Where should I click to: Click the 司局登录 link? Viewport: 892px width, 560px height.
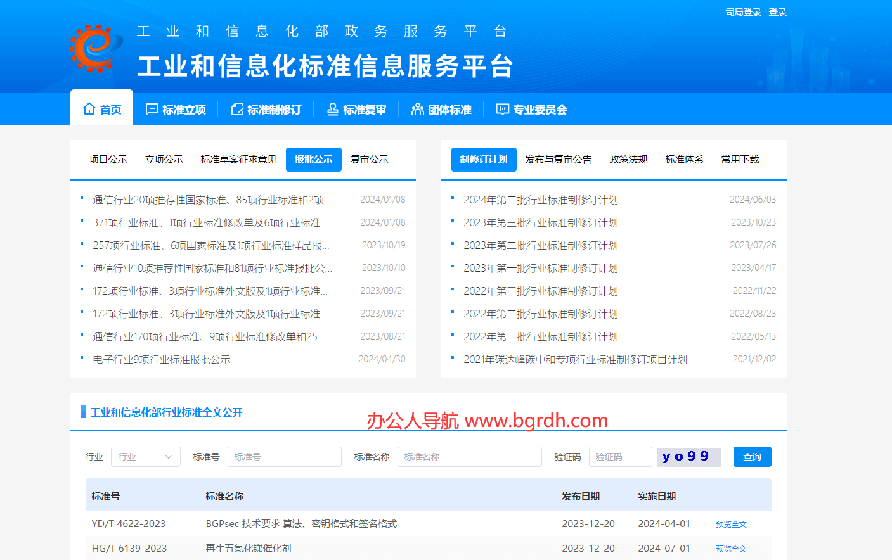click(742, 11)
